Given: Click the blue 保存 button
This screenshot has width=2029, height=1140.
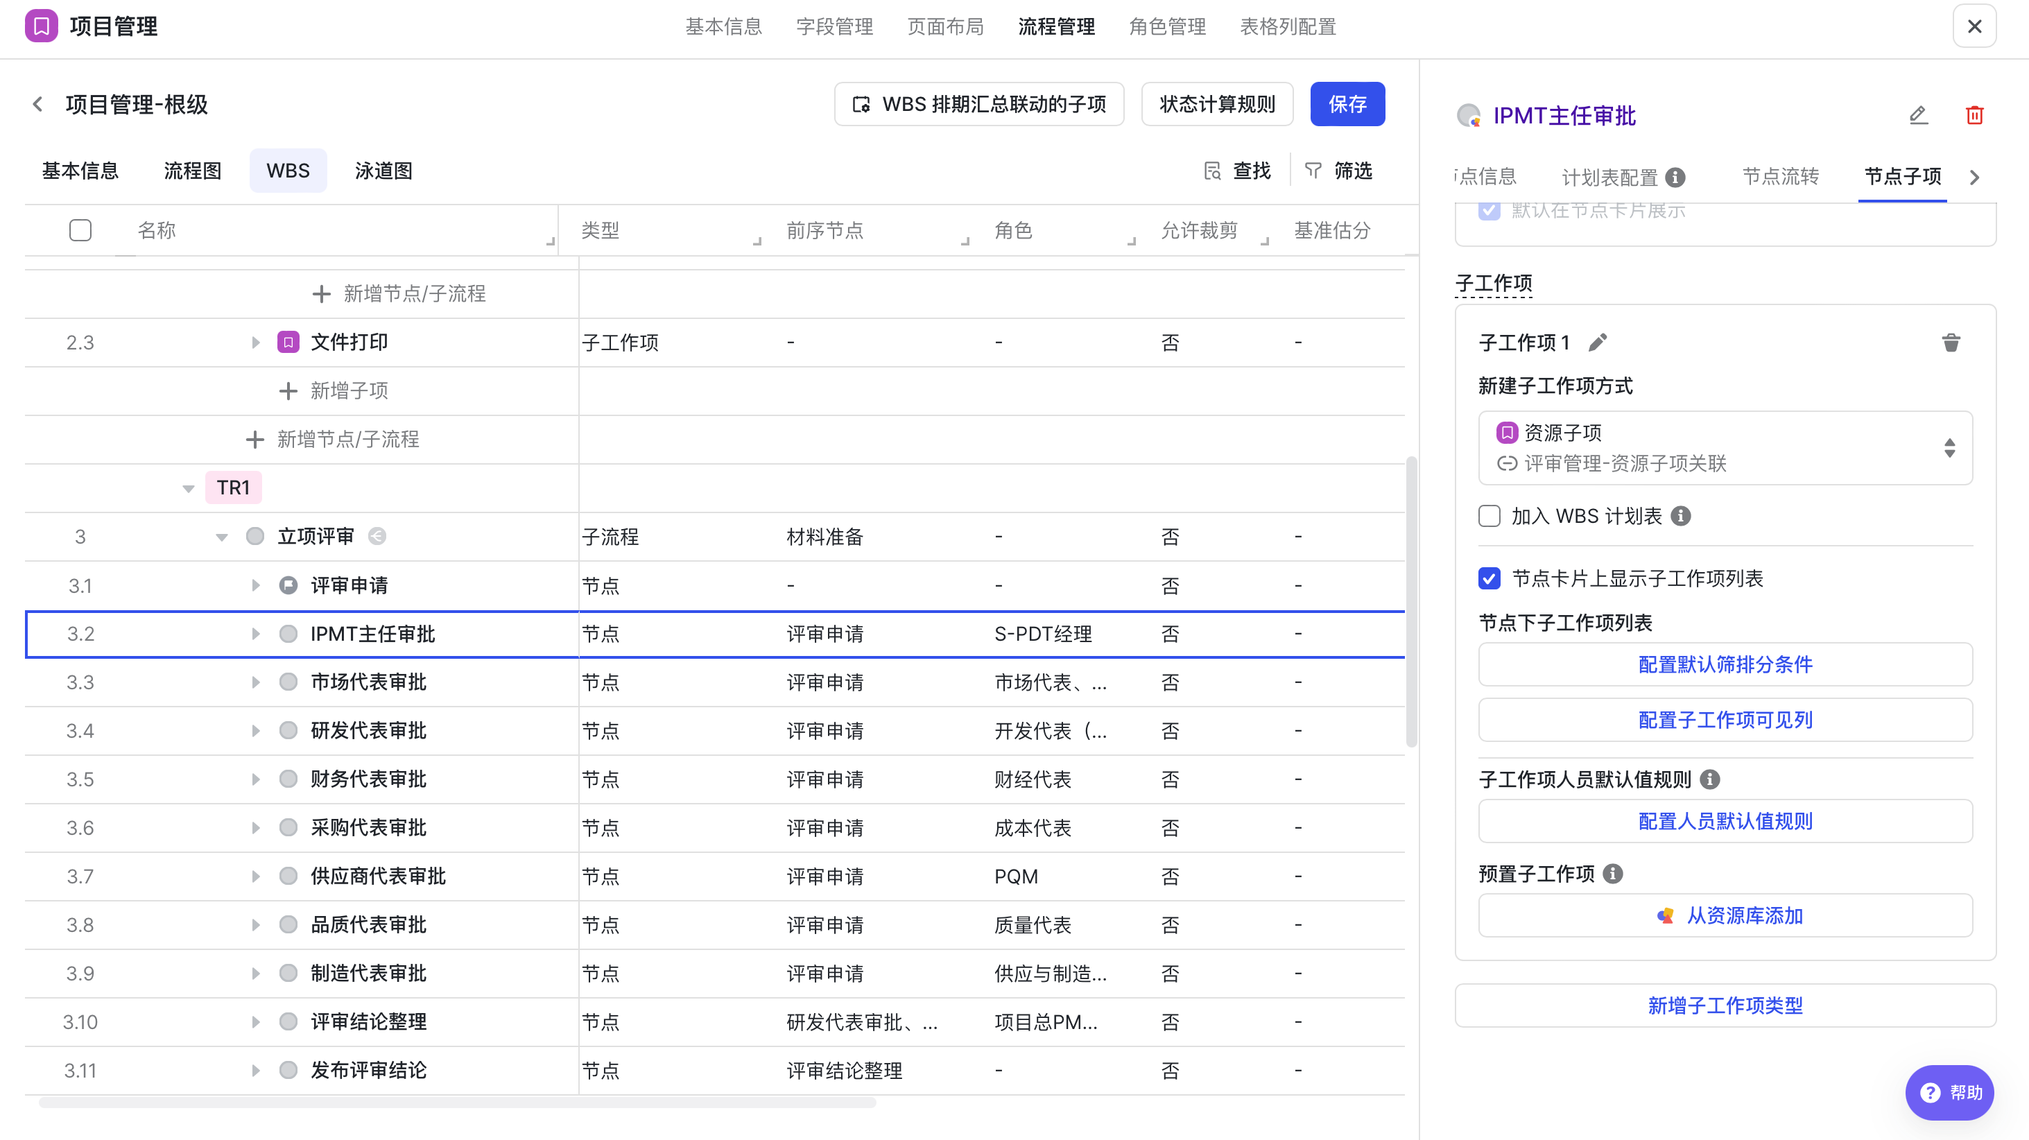Looking at the screenshot, I should [x=1347, y=104].
